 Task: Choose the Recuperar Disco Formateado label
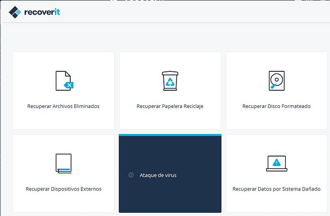coord(276,106)
